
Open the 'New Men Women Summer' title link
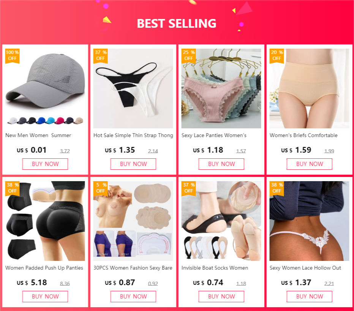coord(38,136)
